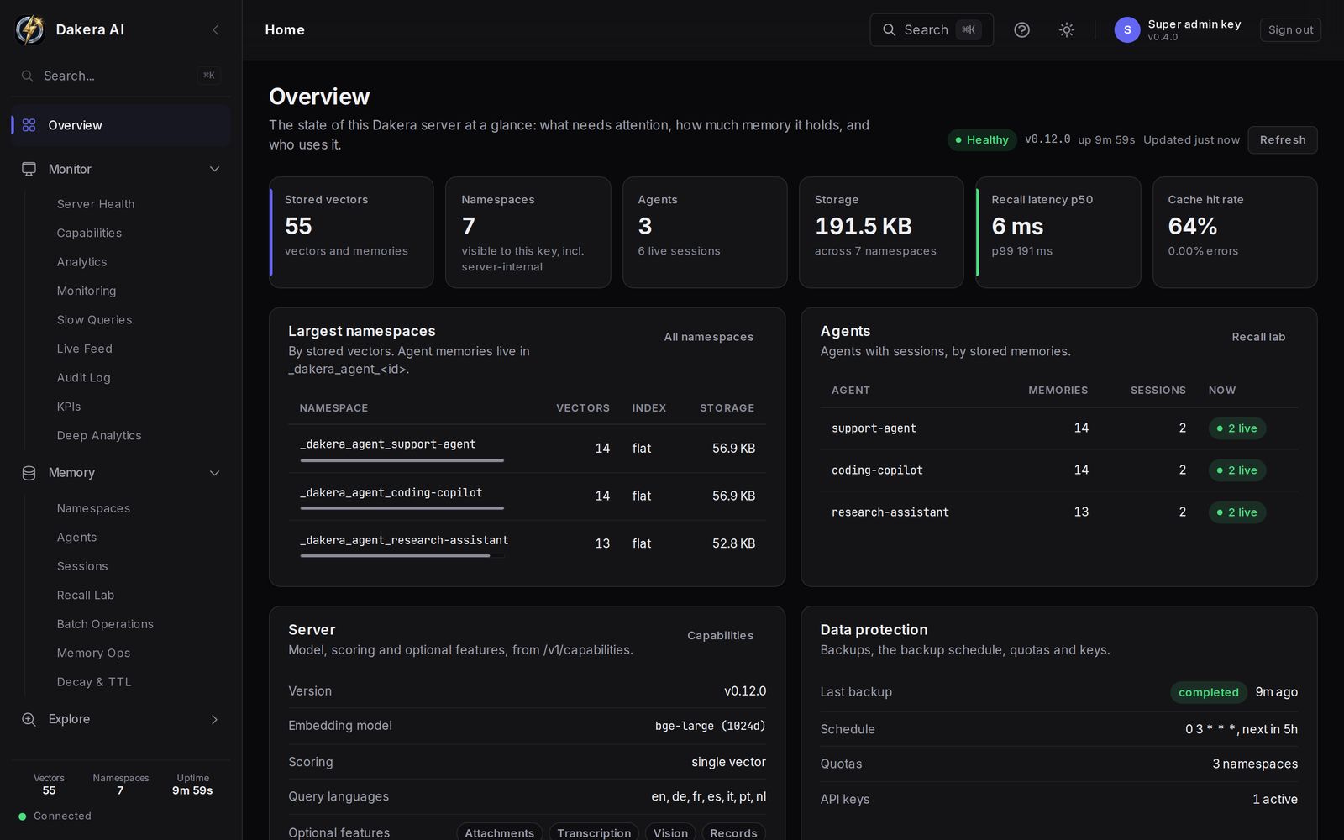
Task: Open Namespaces in the sidebar
Action: point(93,508)
